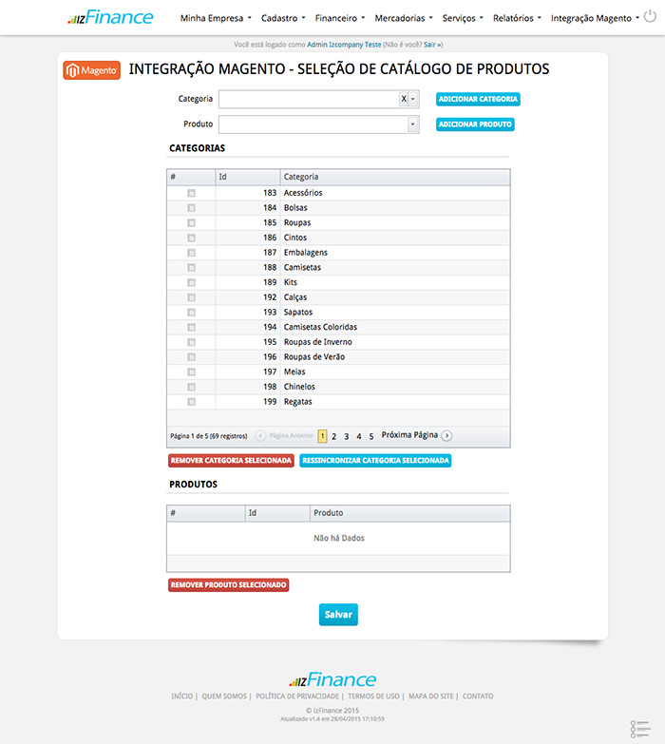The image size is (665, 744).
Task: Click Adicionar Categoria button
Action: 478,99
